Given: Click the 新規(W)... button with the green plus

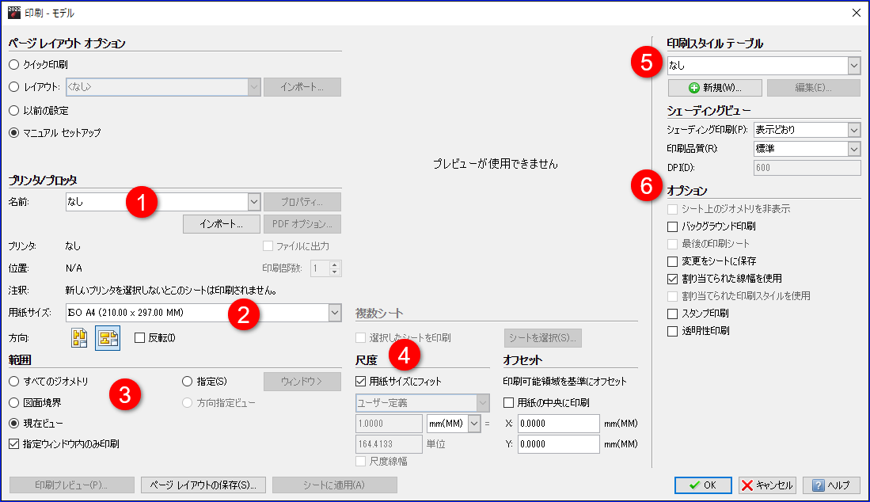Looking at the screenshot, I should click(715, 88).
